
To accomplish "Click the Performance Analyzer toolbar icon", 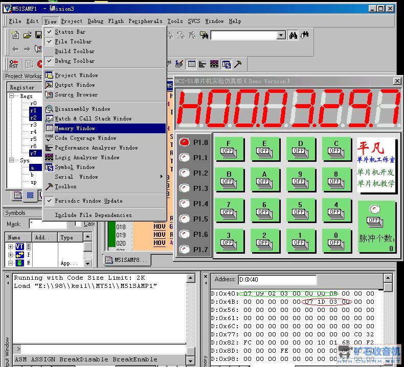I will tap(203, 64).
